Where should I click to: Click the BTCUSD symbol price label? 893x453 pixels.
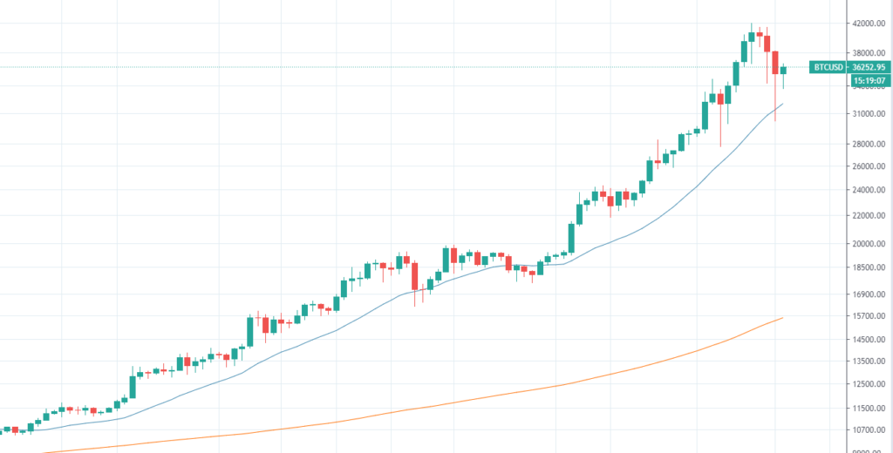[x=848, y=67]
